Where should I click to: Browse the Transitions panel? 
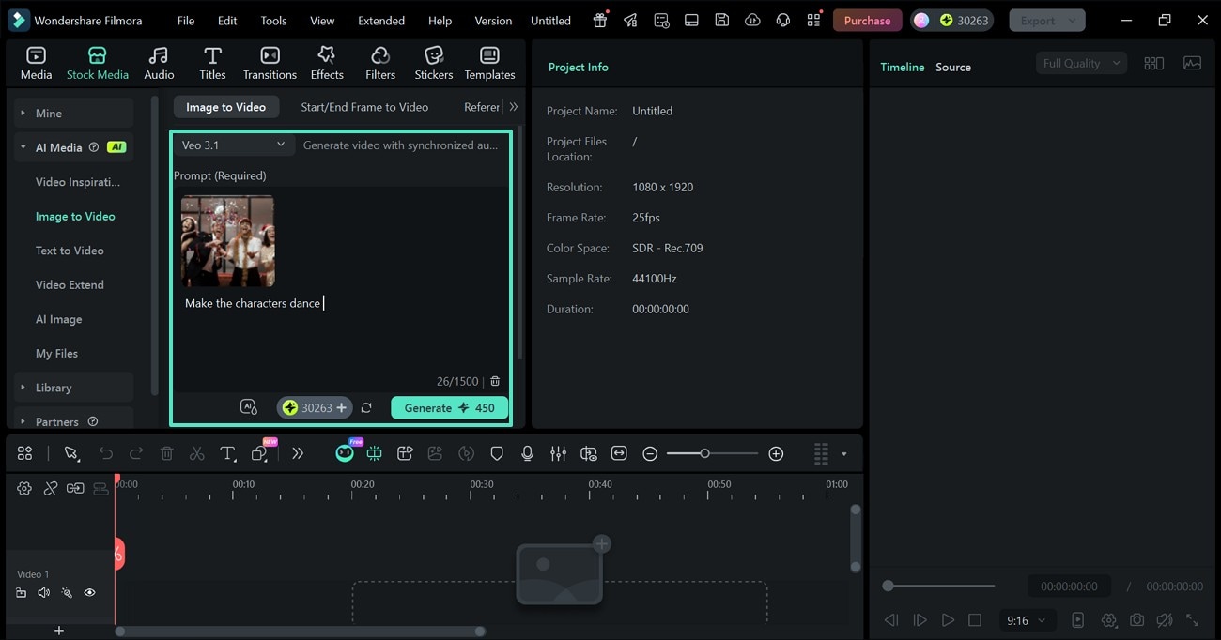click(x=270, y=62)
